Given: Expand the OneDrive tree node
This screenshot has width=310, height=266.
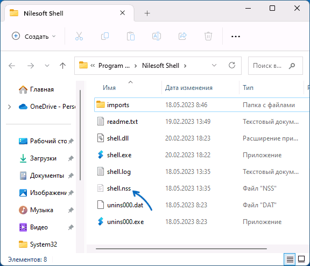Looking at the screenshot, I should [9, 107].
